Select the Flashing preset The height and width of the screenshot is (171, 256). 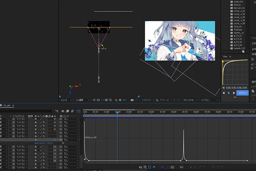(x=238, y=30)
